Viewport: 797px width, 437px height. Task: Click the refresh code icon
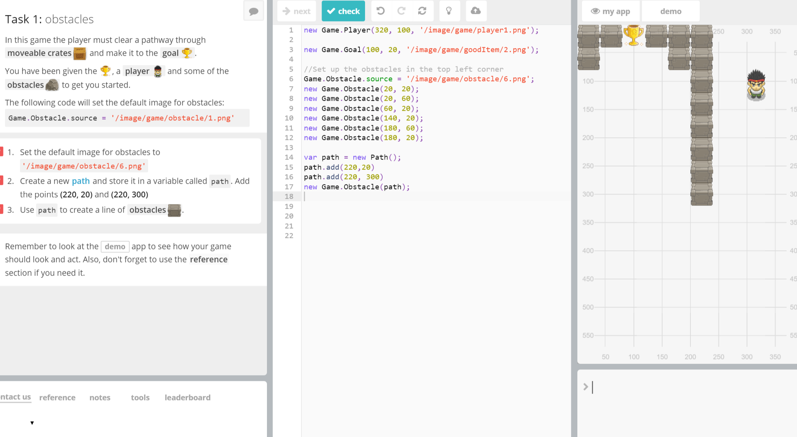pos(422,11)
